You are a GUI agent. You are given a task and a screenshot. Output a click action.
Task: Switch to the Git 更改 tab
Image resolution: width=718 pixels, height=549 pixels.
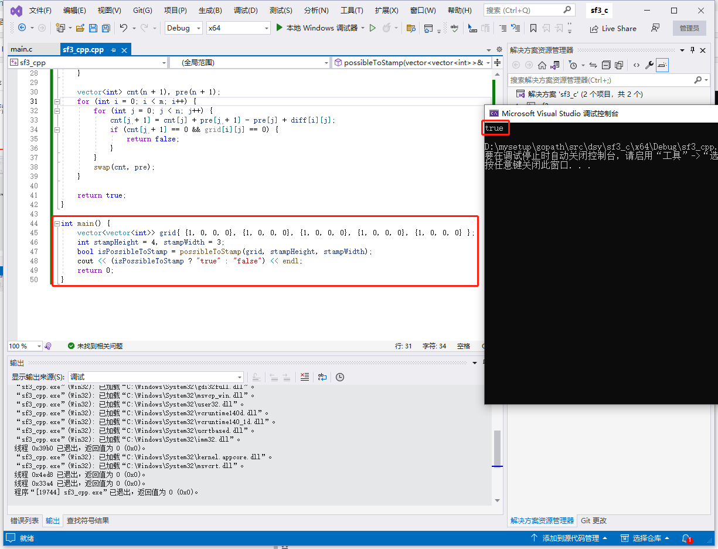click(594, 520)
